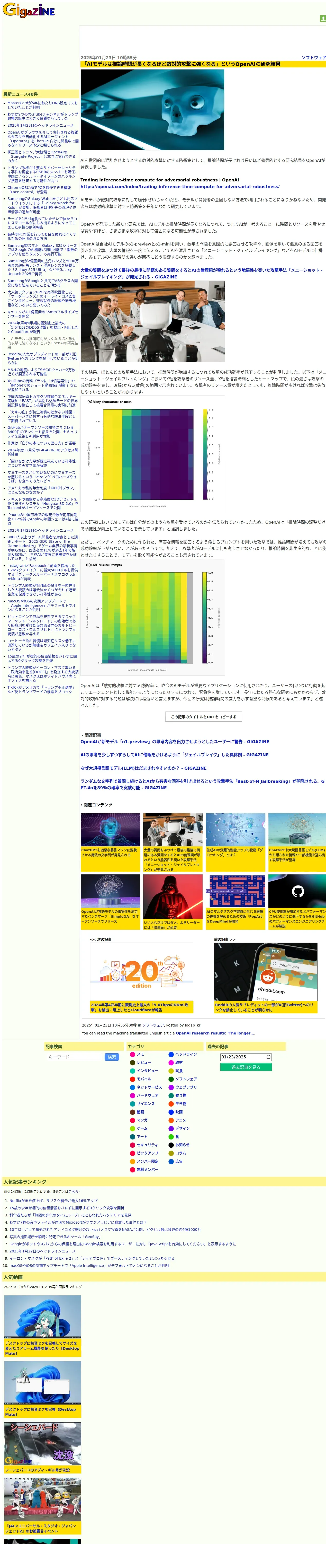Screen dimensions: 326x1544
Task: Click the magenta dot beside 取材 category
Action: tap(171, 1063)
